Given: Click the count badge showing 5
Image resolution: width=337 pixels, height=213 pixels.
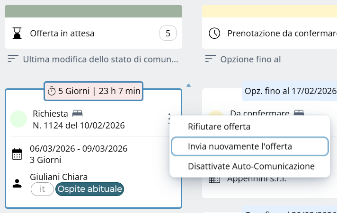Looking at the screenshot, I should (168, 34).
